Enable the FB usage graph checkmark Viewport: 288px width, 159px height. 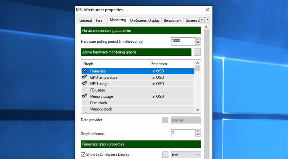click(84, 90)
